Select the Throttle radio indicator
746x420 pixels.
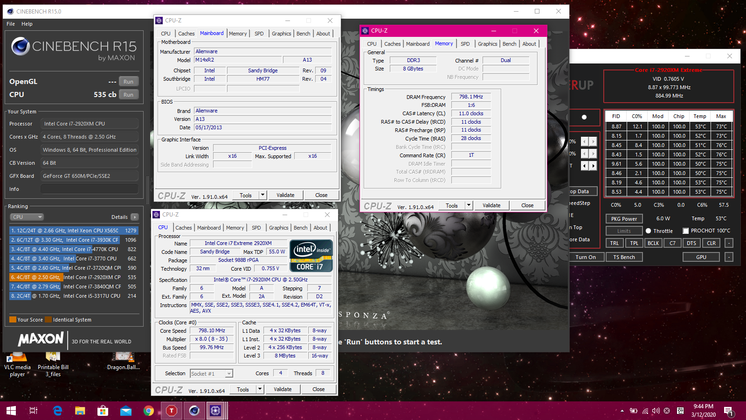[648, 231]
